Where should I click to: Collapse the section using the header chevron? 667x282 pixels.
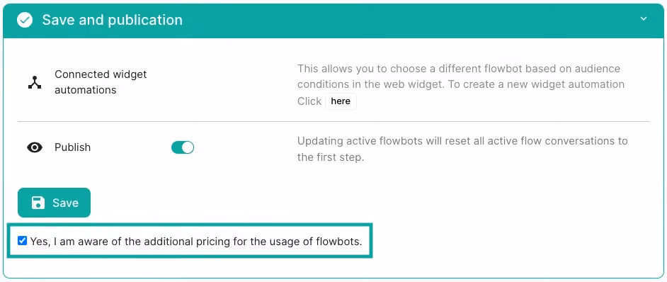coord(644,18)
